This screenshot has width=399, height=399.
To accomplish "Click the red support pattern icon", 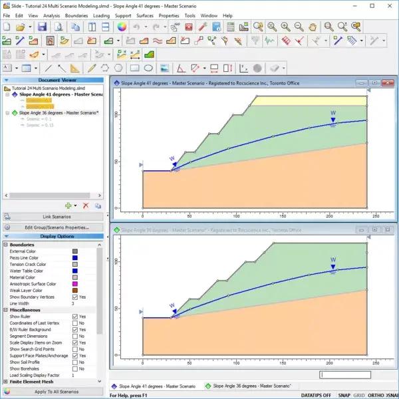I will [x=286, y=41].
